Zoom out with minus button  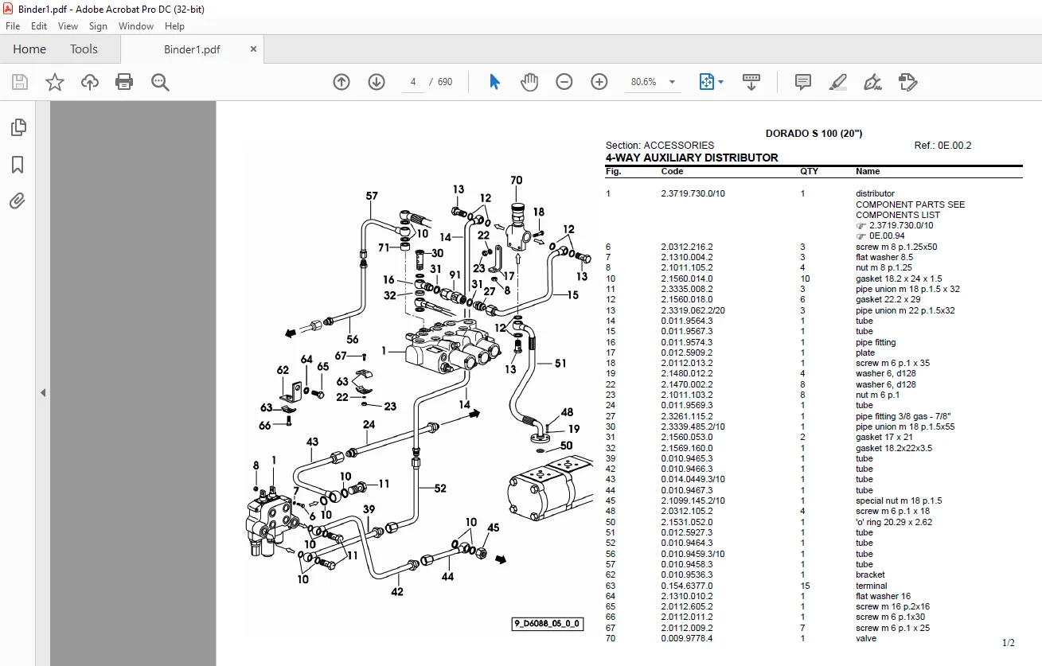point(564,82)
